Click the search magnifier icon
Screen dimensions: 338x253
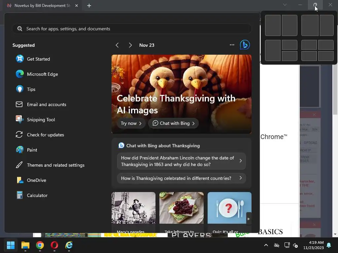[x=19, y=29]
